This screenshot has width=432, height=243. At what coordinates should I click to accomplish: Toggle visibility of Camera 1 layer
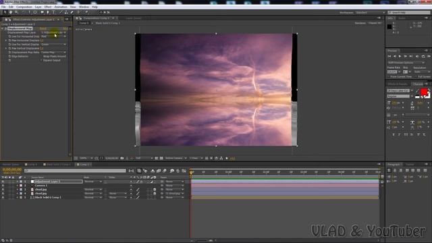(x=3, y=186)
